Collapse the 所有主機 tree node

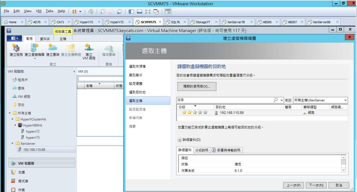(x=9, y=113)
